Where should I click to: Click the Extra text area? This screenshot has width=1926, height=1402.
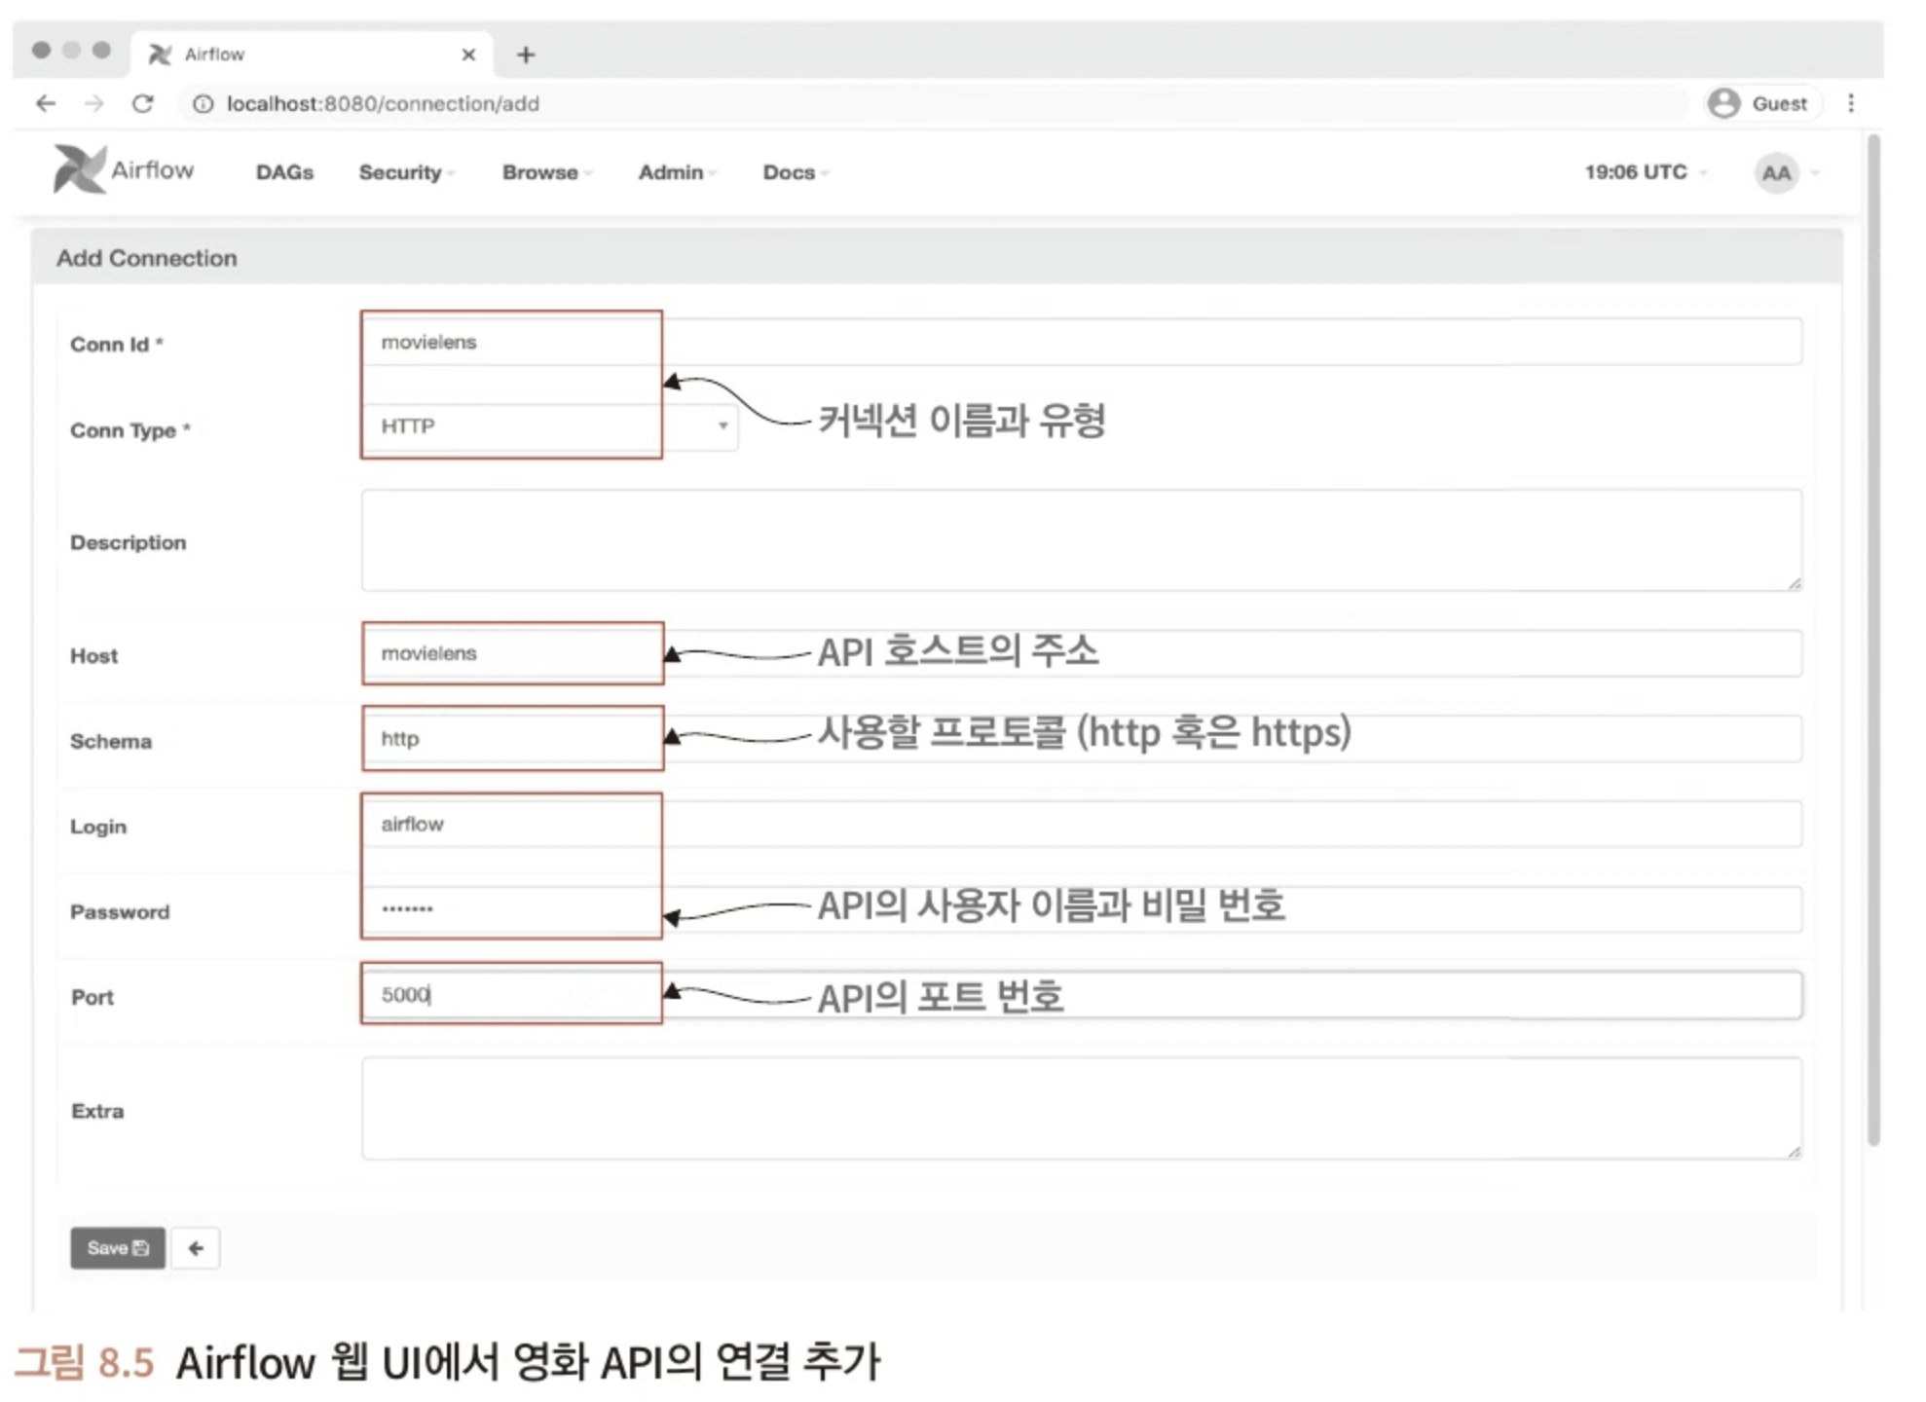(x=974, y=1105)
